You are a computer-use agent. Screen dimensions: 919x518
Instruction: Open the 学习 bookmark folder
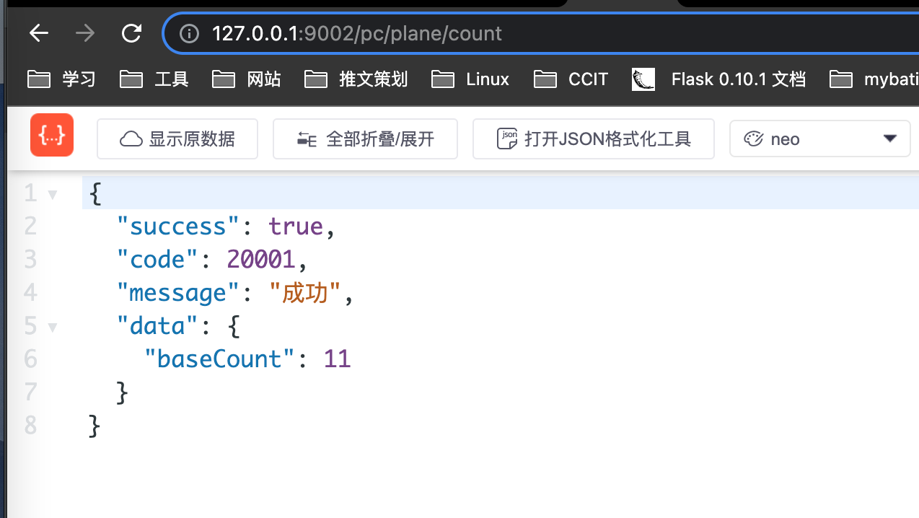pos(62,79)
